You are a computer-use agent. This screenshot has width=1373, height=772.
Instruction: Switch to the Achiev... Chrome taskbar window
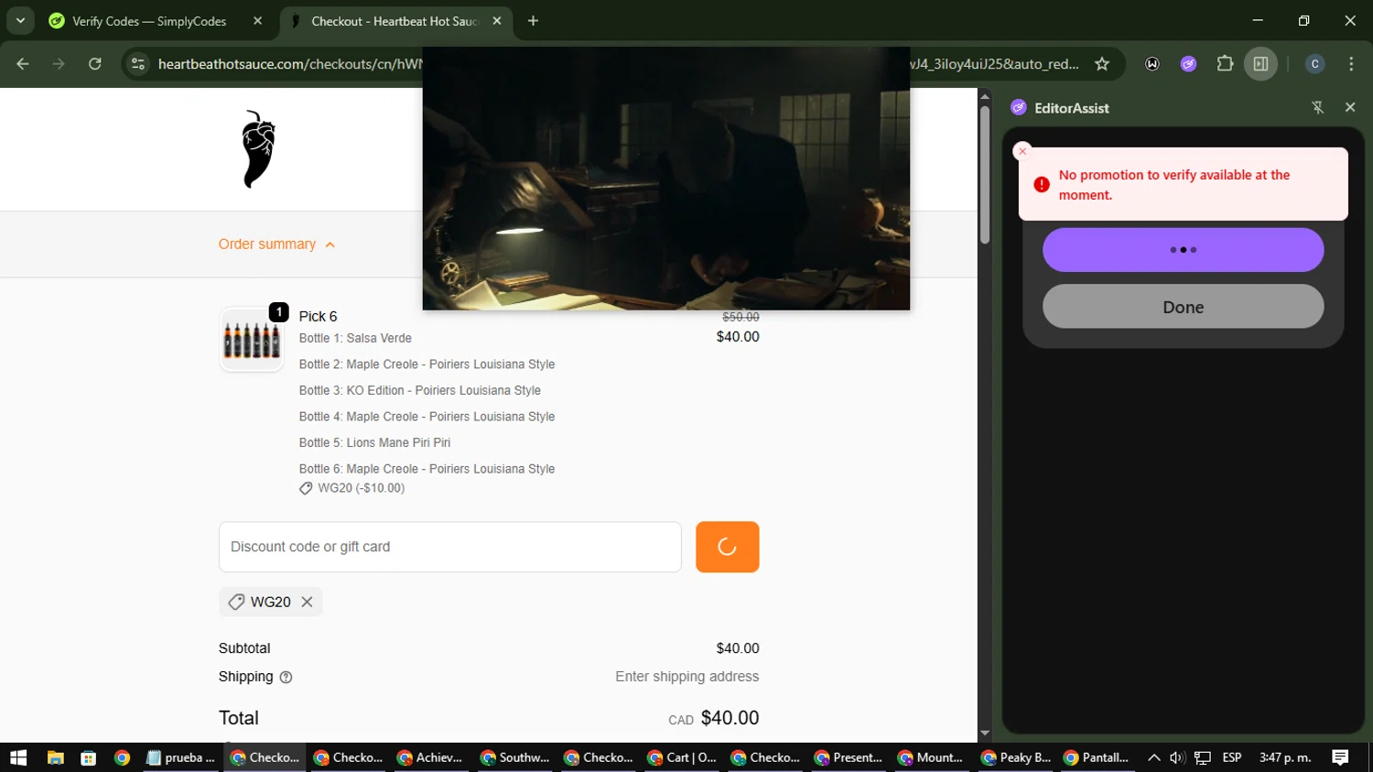(430, 757)
